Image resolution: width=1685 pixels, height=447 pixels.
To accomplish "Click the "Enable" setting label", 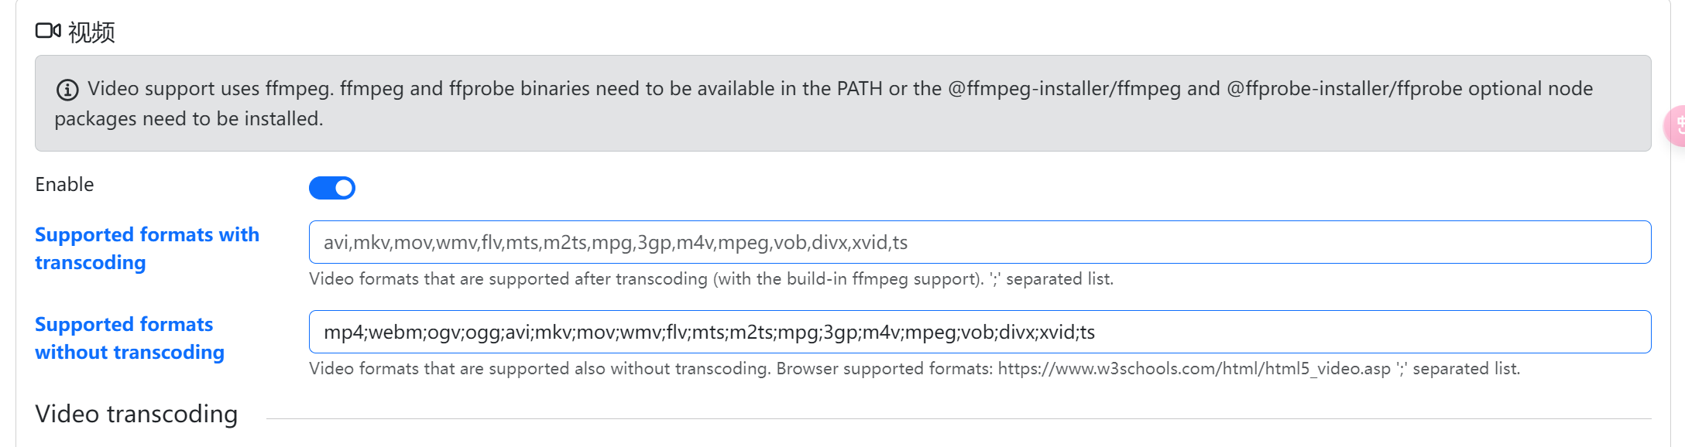I will pyautogui.click(x=64, y=185).
